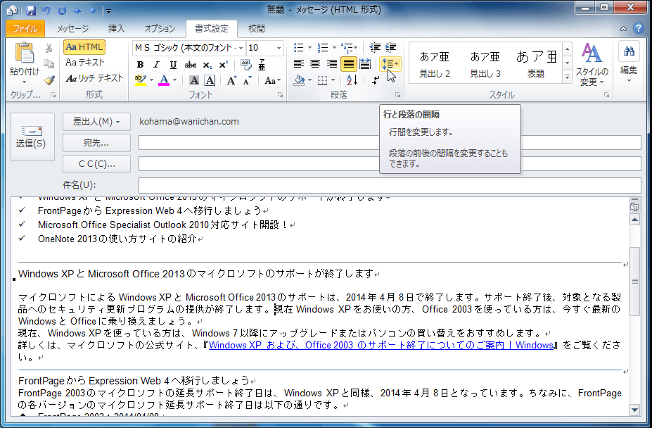Switch to the メッセージ tab

coord(72,28)
